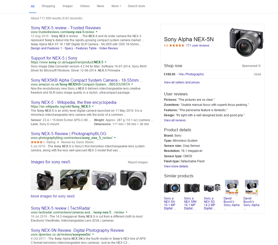The height and width of the screenshot is (245, 278).
Task: Switch to the Shopping tab
Action: (48, 6)
